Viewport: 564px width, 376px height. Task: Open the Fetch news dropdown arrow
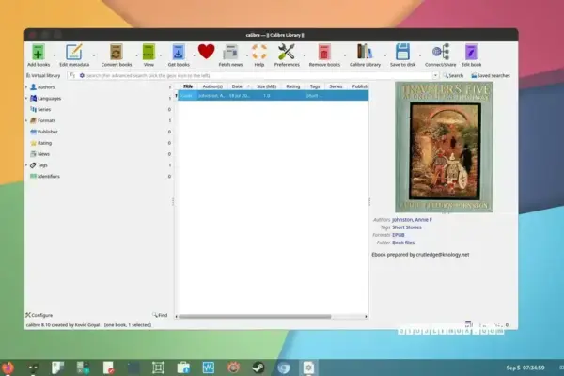tap(247, 55)
